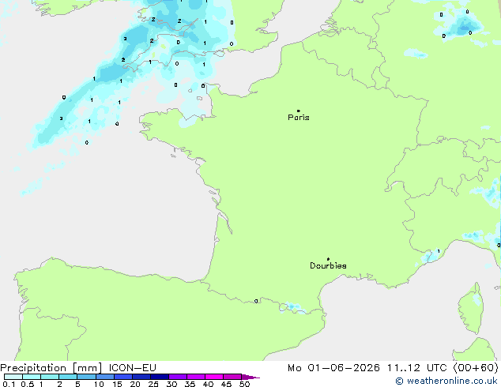Screen dimensions: 501x387
Task: Pick the 10–15 mm legend color swatch
Action: (104, 377)
